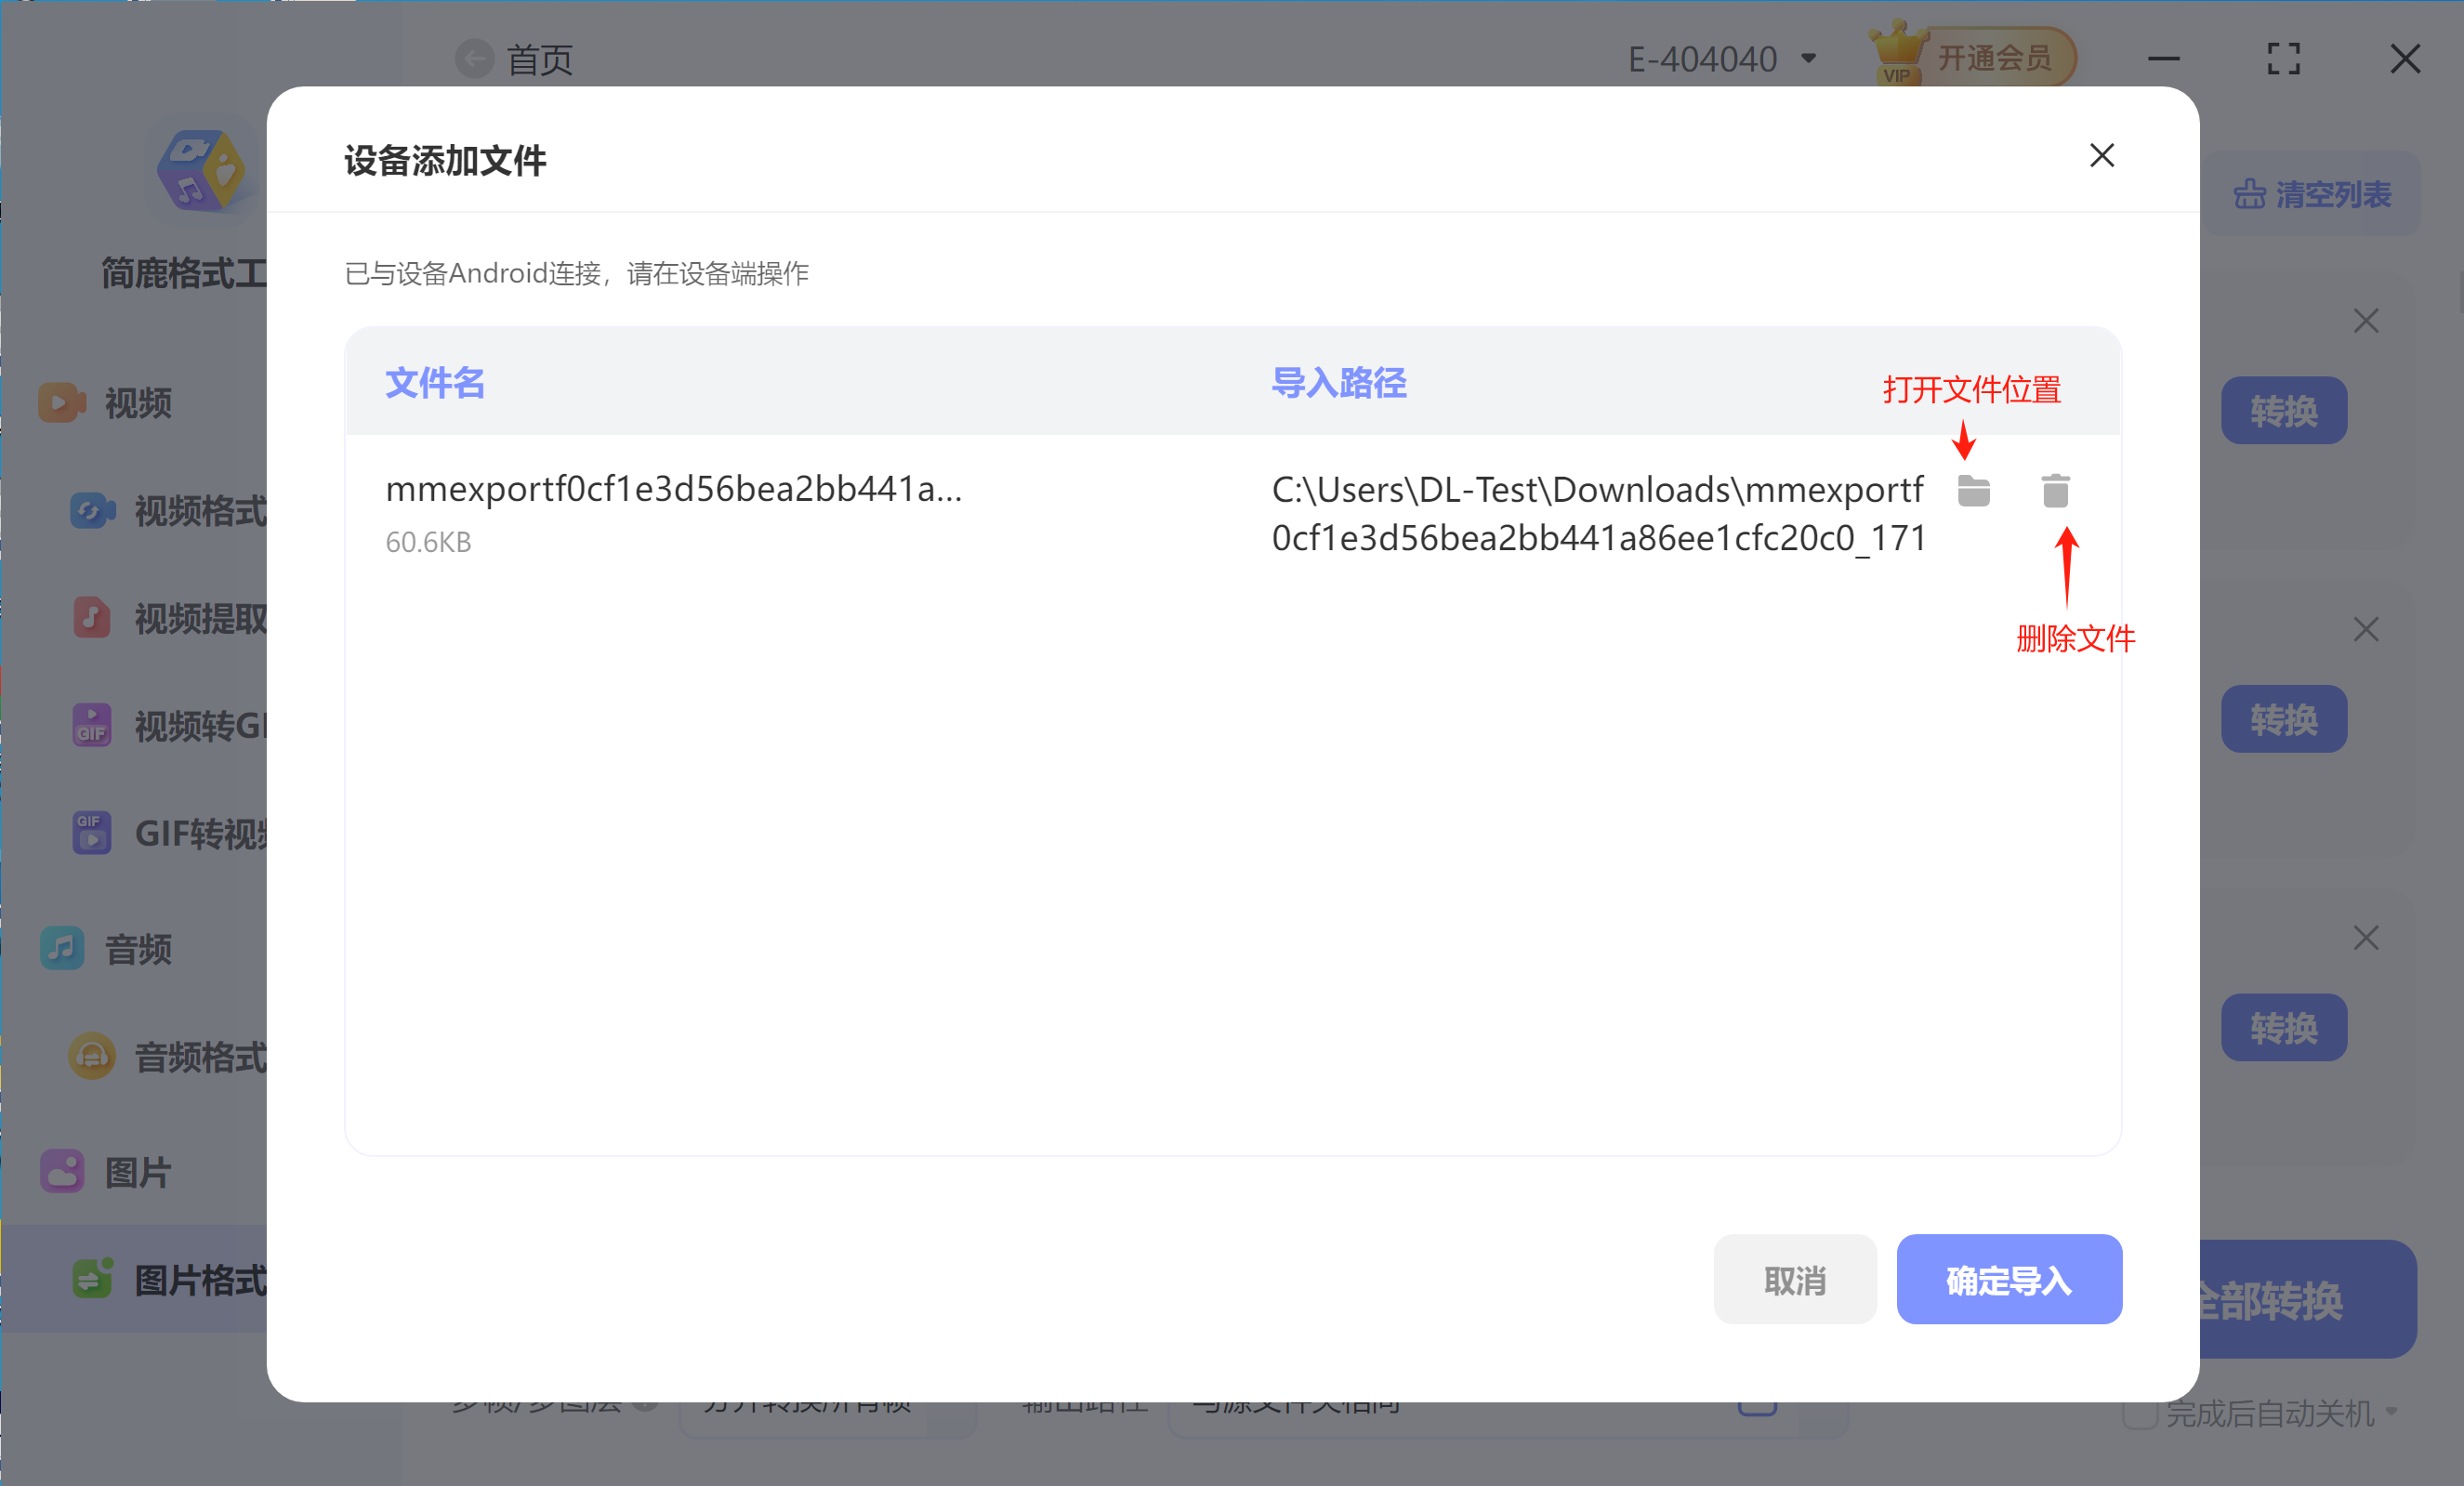2464x1486 pixels.
Task: Expand the E-404040 account dropdown
Action: [1808, 59]
